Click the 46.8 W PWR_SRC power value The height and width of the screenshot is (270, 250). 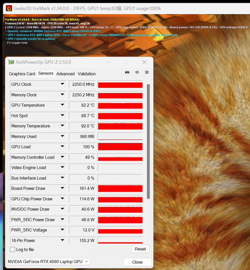(82, 220)
